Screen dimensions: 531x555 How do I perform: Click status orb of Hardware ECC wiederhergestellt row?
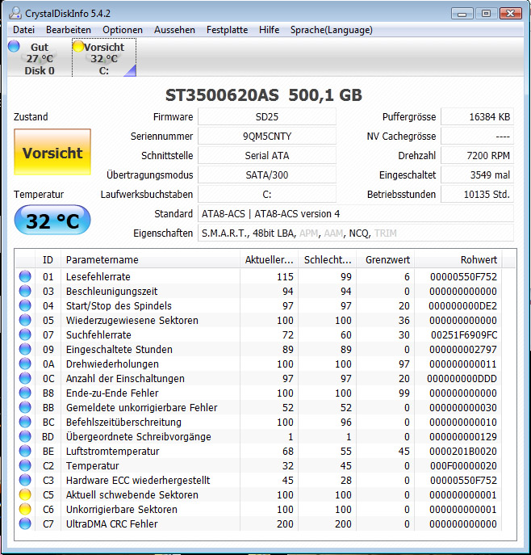(25, 480)
